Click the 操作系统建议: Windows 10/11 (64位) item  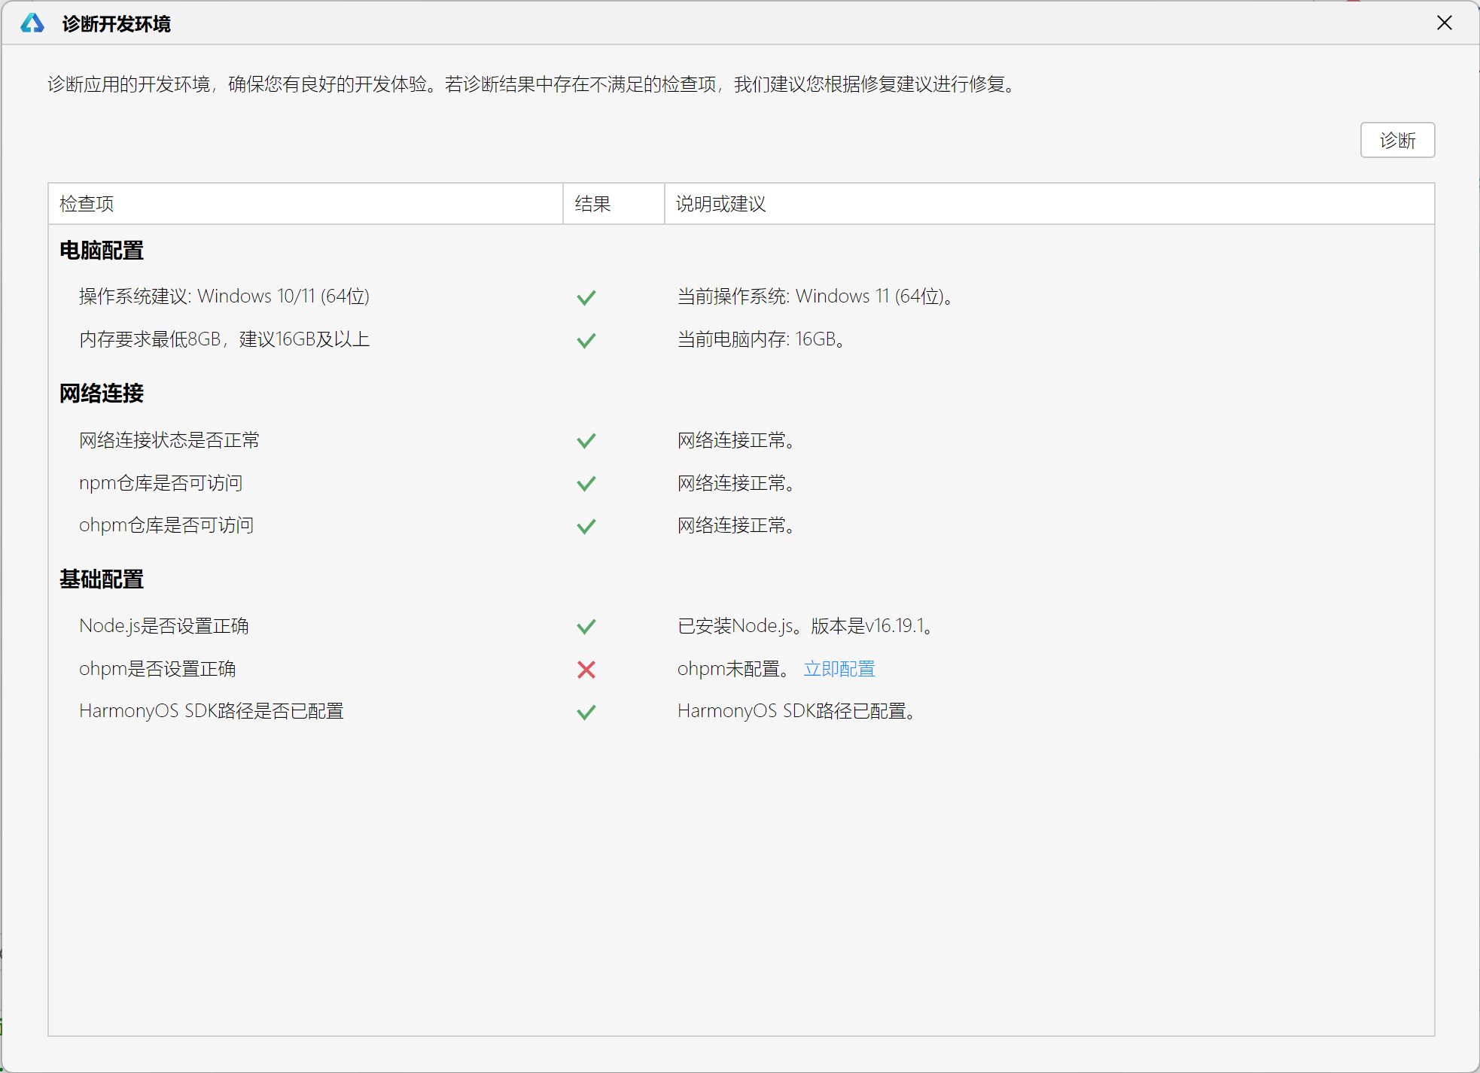point(224,296)
